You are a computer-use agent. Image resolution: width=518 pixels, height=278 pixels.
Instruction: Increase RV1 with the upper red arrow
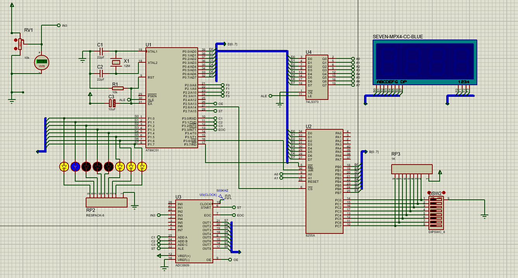[16, 40]
